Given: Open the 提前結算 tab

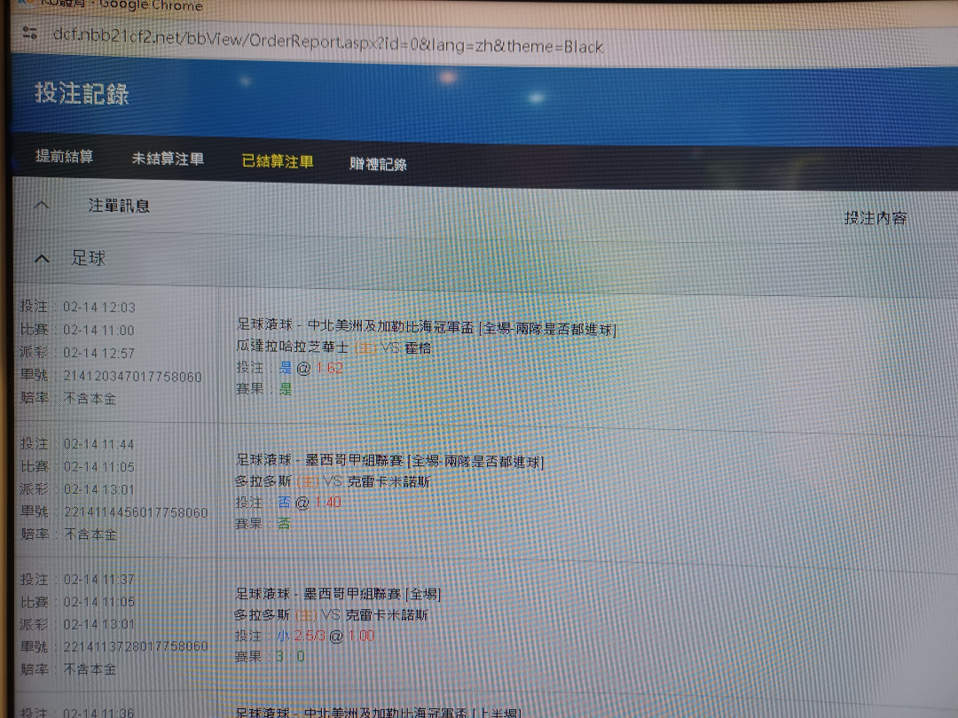Looking at the screenshot, I should 64,156.
